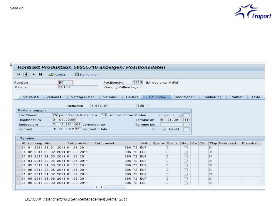The image size is (275, 206).
Task: Go to first item navigation arrow
Action: click(x=19, y=75)
